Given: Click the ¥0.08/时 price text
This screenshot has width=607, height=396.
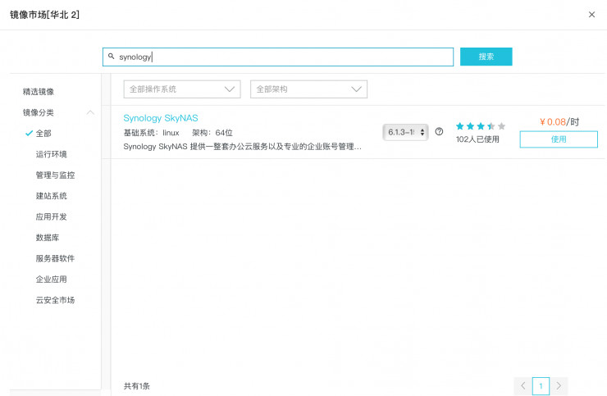Looking at the screenshot, I should click(x=559, y=122).
